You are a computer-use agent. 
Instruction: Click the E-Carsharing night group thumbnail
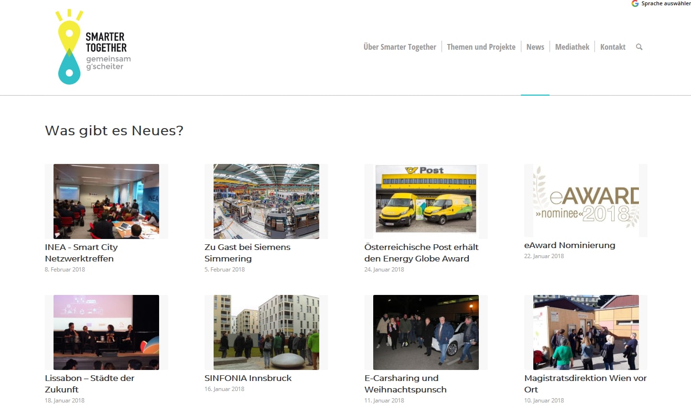426,332
